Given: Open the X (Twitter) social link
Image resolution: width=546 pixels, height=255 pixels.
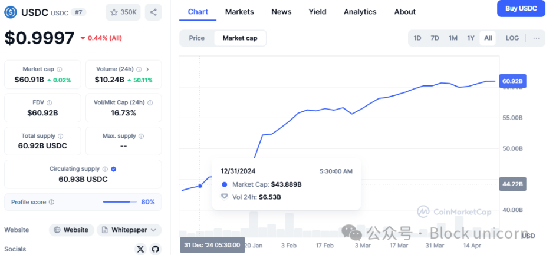Looking at the screenshot, I should (140, 249).
